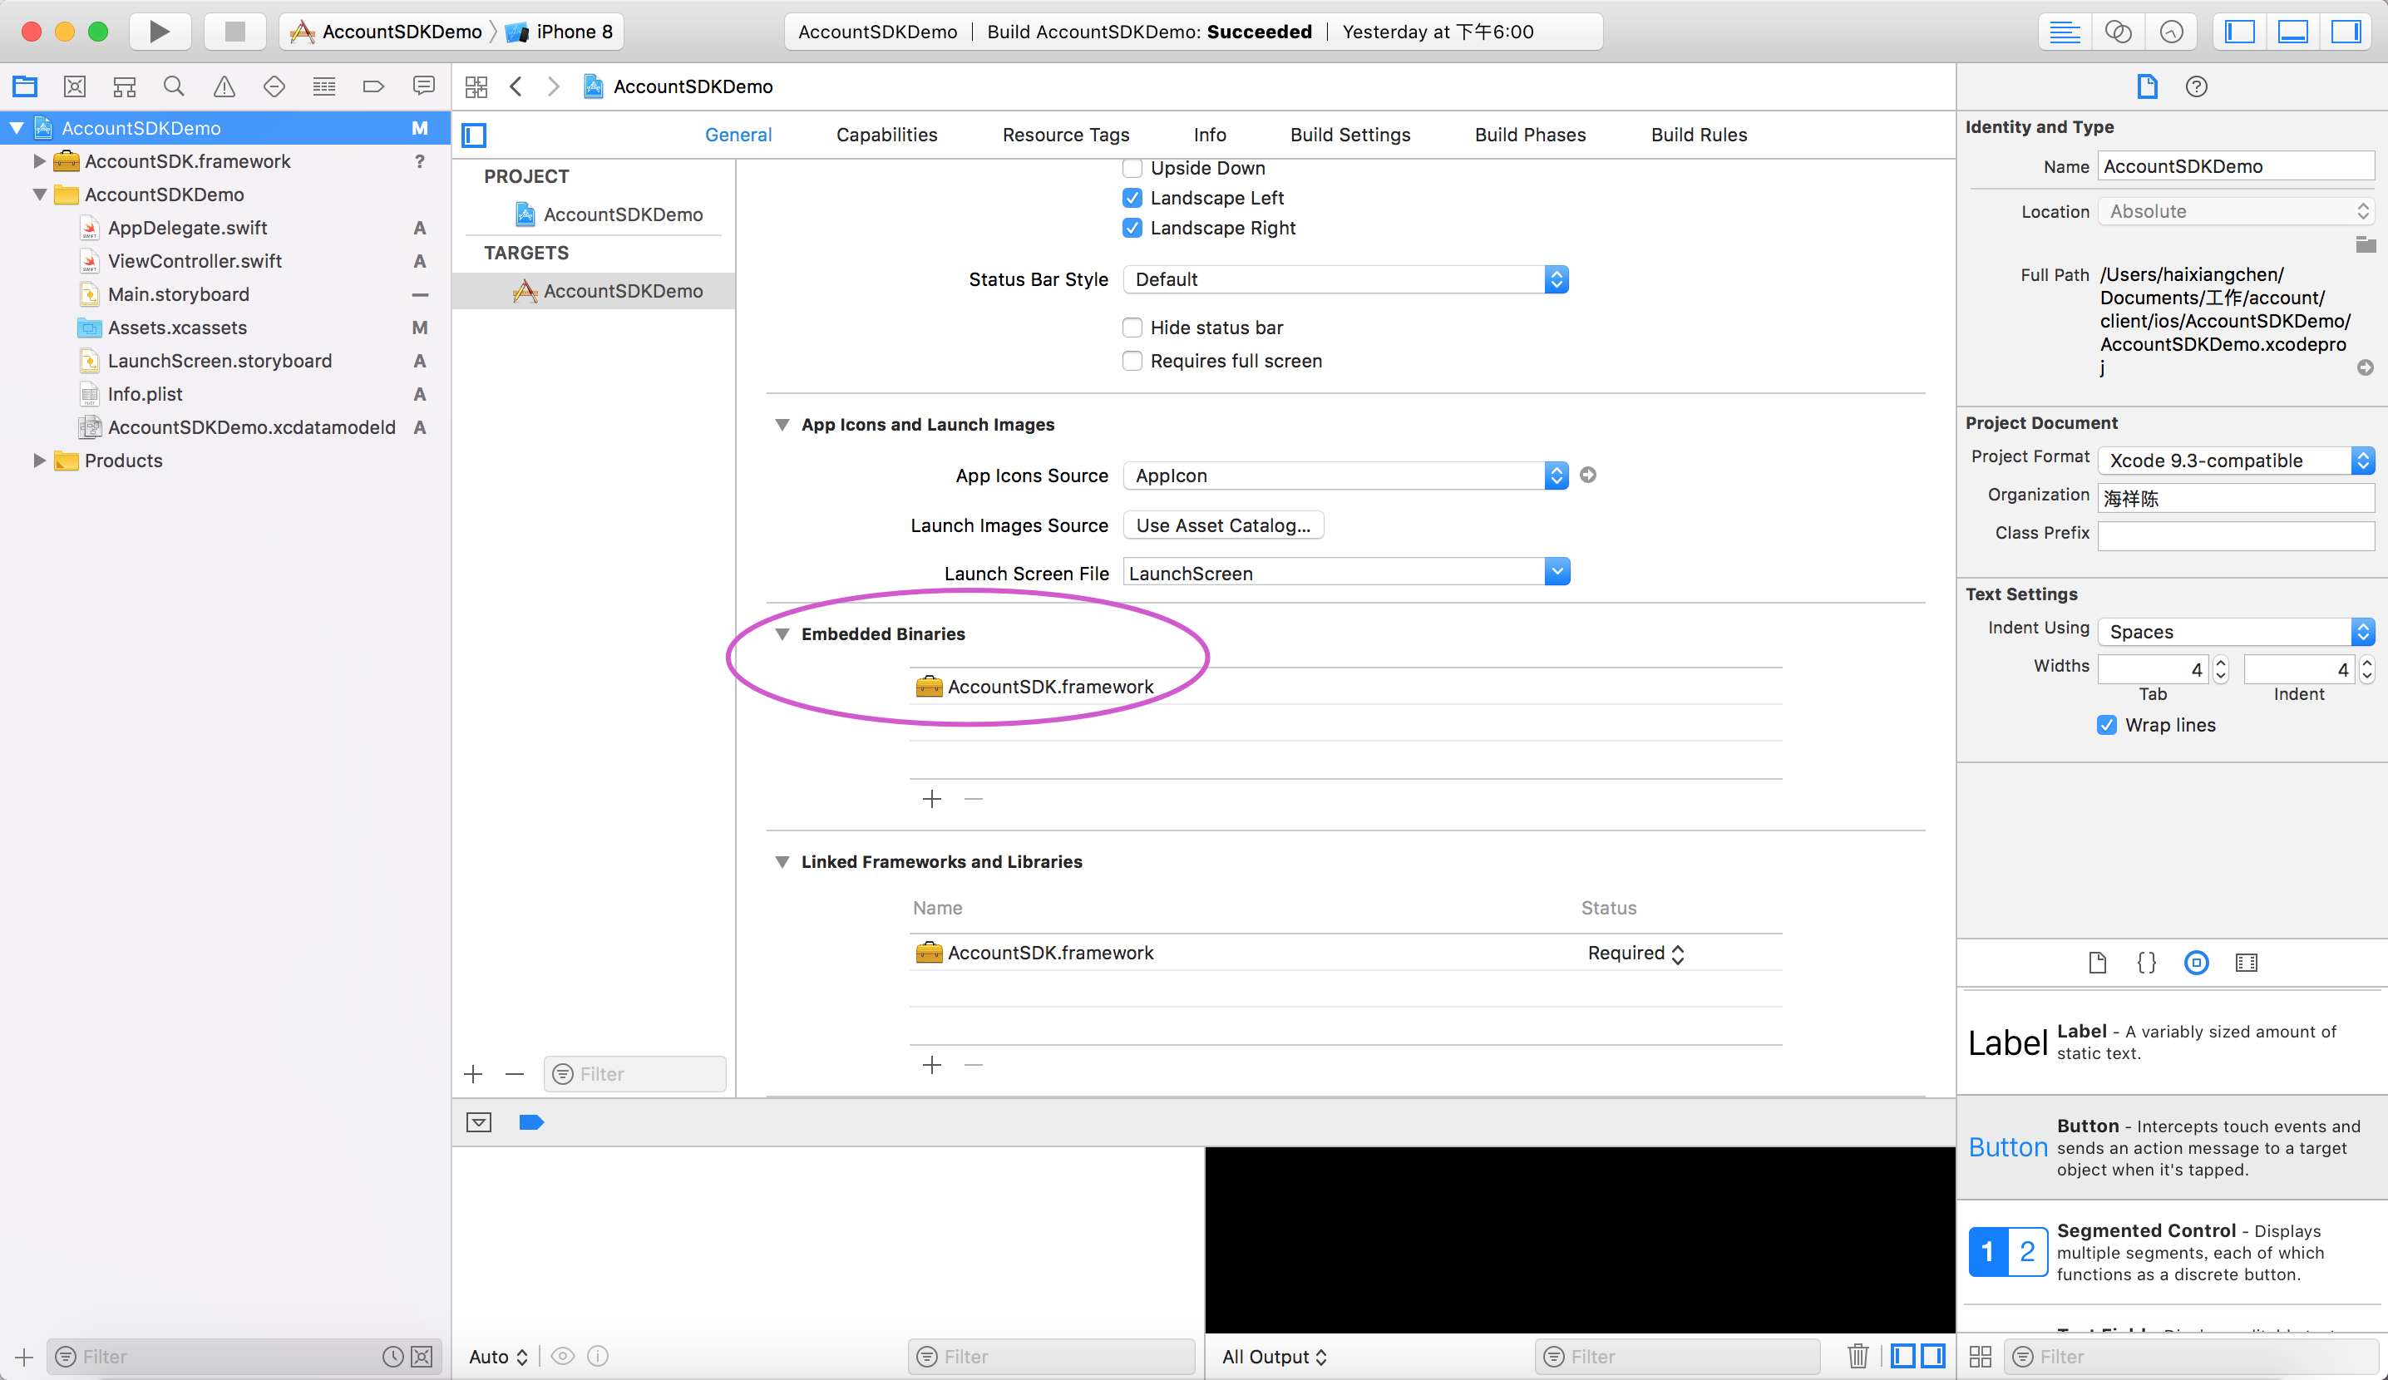This screenshot has height=1380, width=2388.
Task: Show the Code Snippet library
Action: point(2148,963)
